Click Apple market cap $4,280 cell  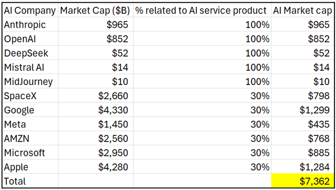point(96,167)
